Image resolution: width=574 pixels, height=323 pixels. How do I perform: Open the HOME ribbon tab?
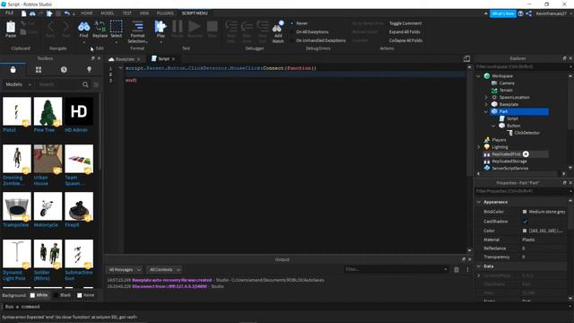(87, 13)
